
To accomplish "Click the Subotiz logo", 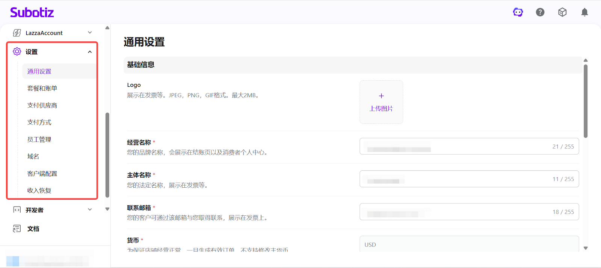I will [x=32, y=12].
